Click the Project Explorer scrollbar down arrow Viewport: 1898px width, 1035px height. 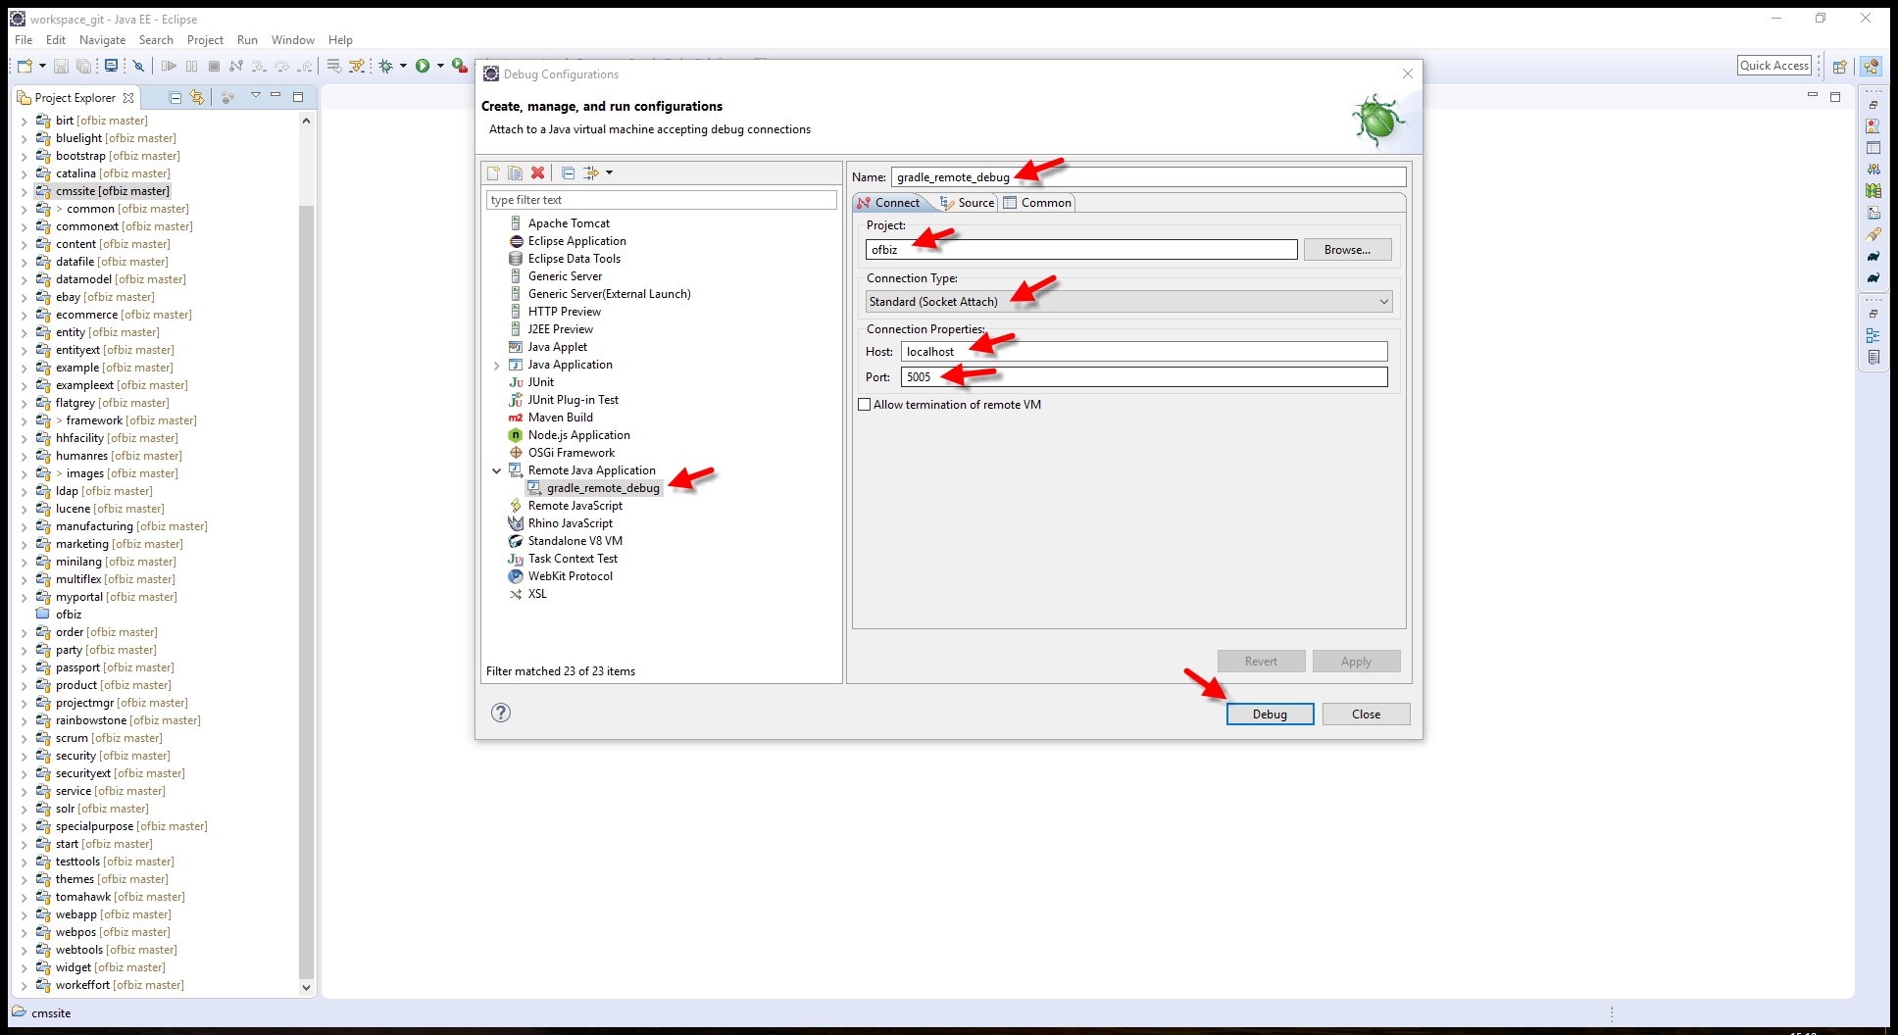click(306, 987)
